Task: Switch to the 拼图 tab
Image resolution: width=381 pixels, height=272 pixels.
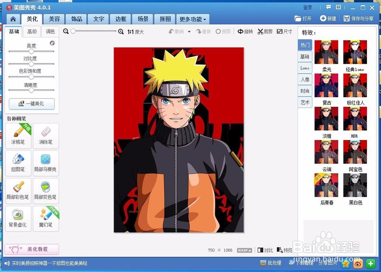Action: click(x=165, y=19)
